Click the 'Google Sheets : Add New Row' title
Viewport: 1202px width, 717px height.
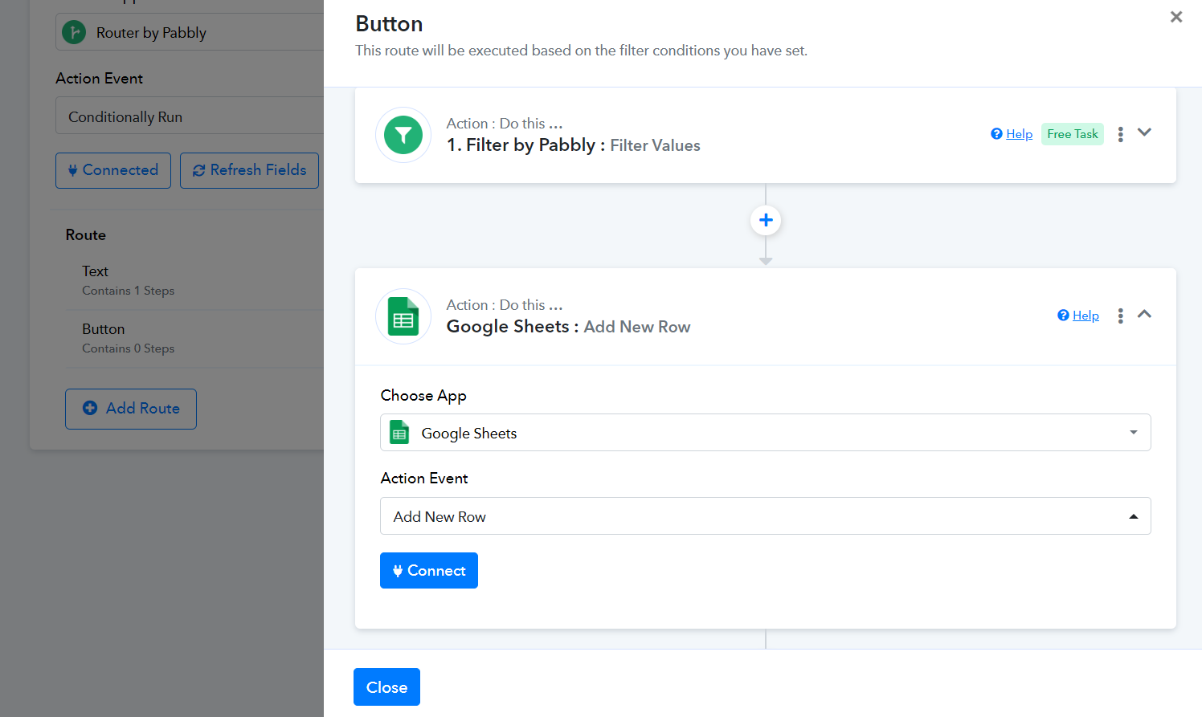pos(569,327)
